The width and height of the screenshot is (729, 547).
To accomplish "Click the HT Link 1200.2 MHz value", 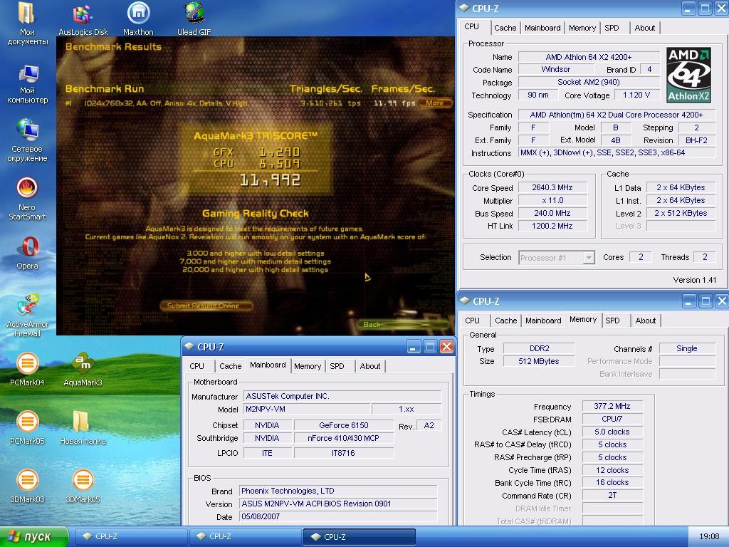I will point(552,226).
